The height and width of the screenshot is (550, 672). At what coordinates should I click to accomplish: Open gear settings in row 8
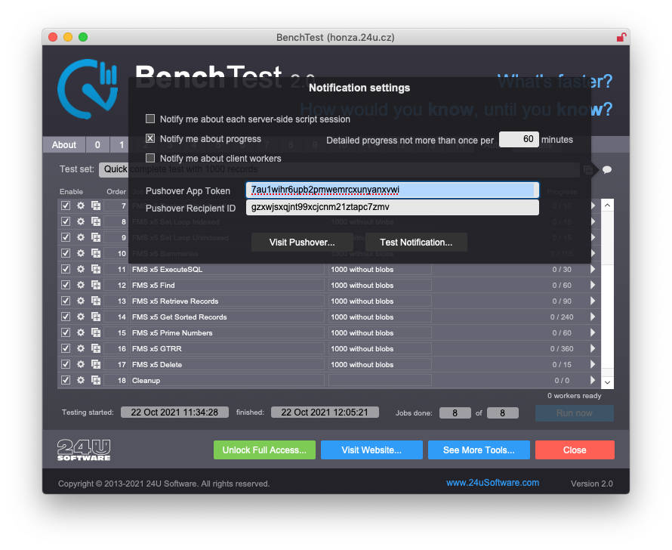pos(81,221)
